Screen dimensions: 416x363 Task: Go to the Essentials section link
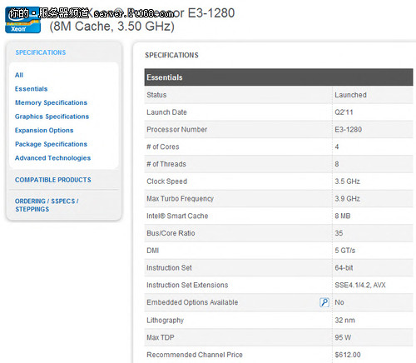(31, 89)
